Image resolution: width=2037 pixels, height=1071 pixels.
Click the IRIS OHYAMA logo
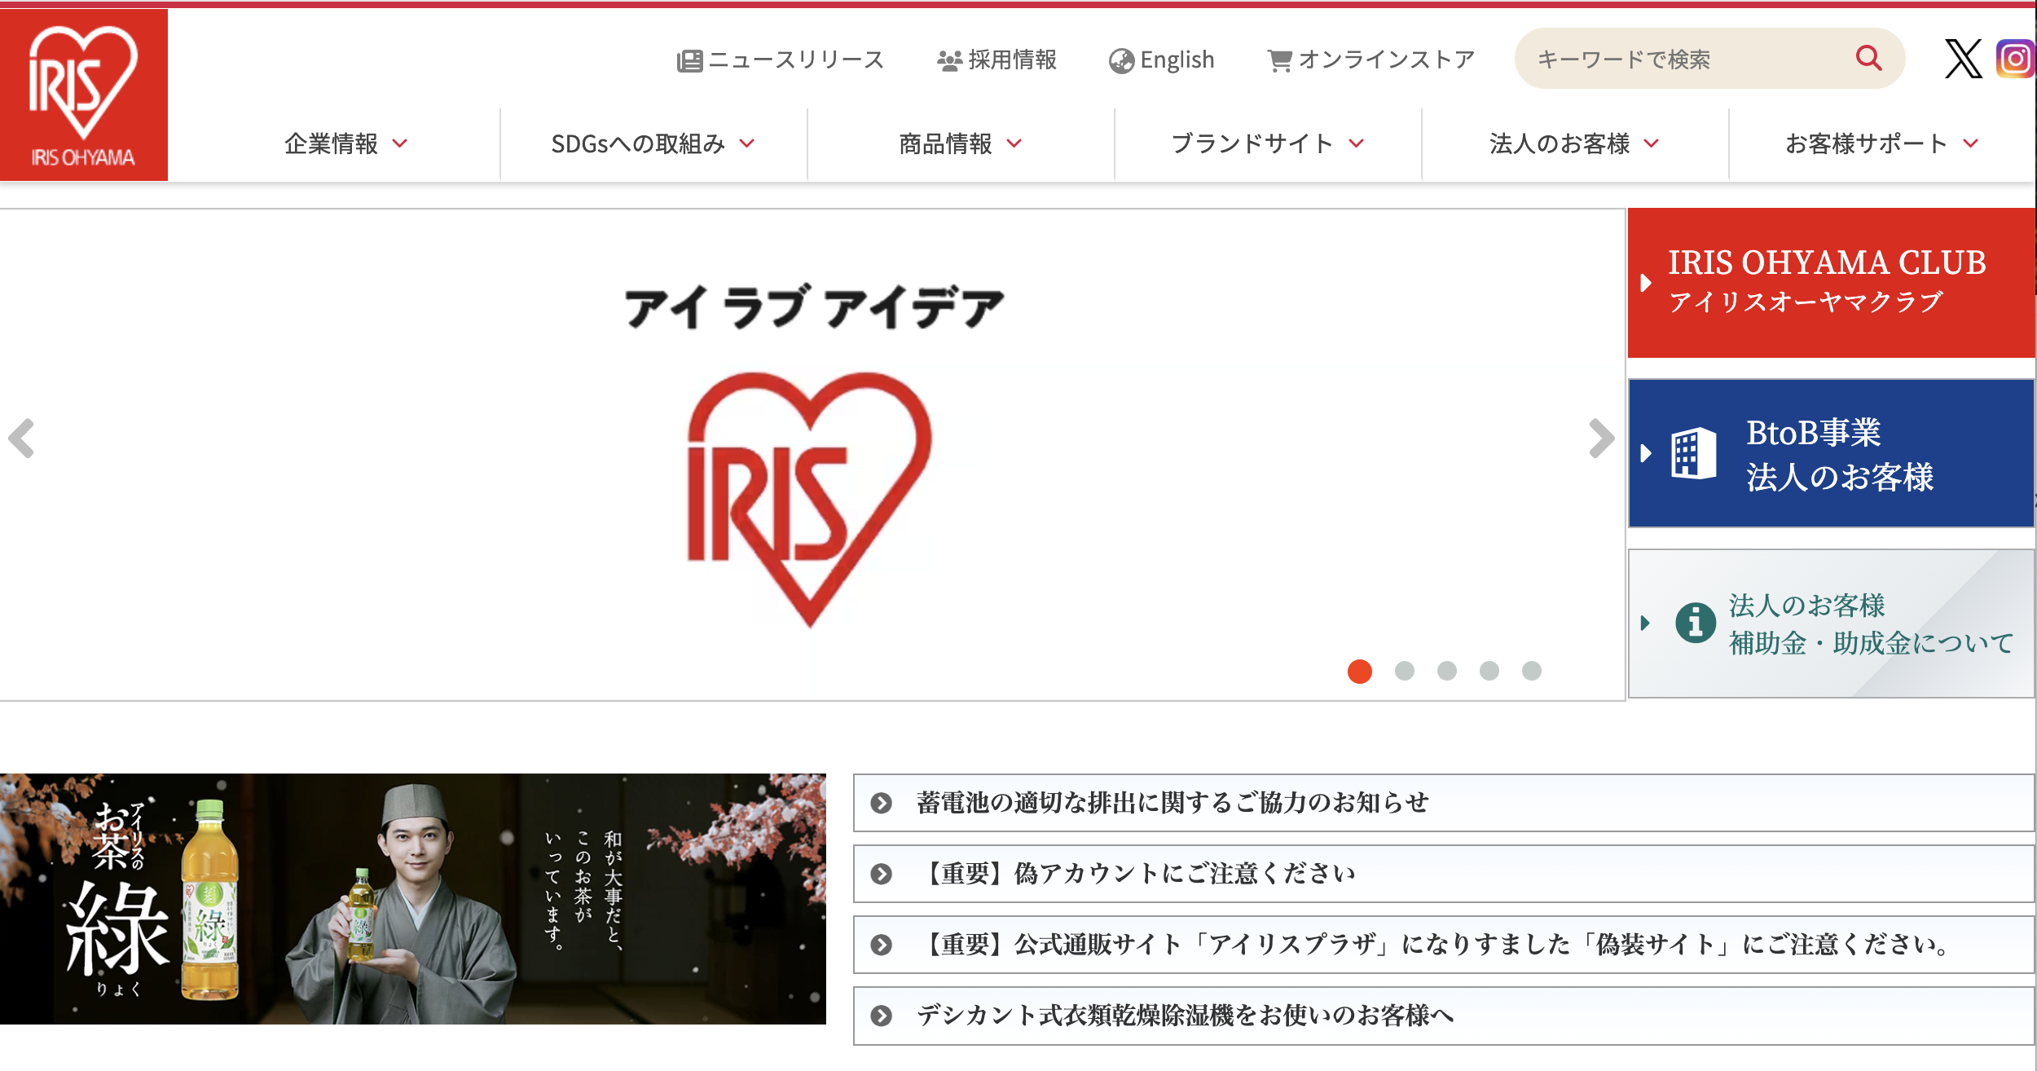point(83,95)
